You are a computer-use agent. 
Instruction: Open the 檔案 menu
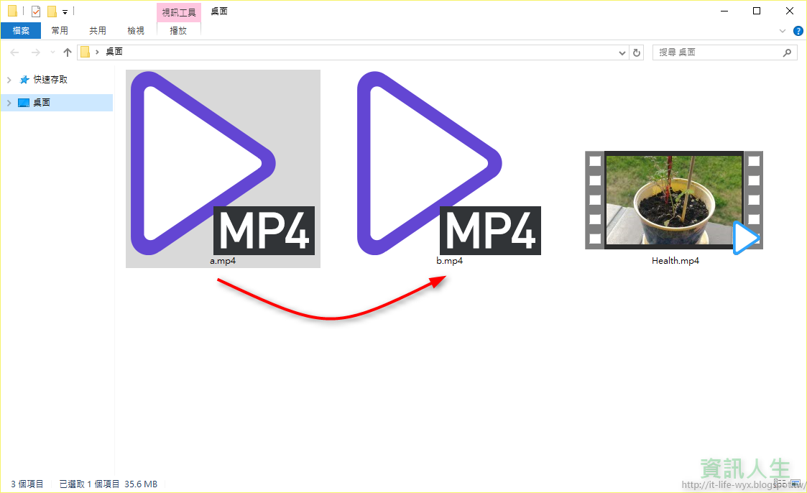pyautogui.click(x=22, y=30)
